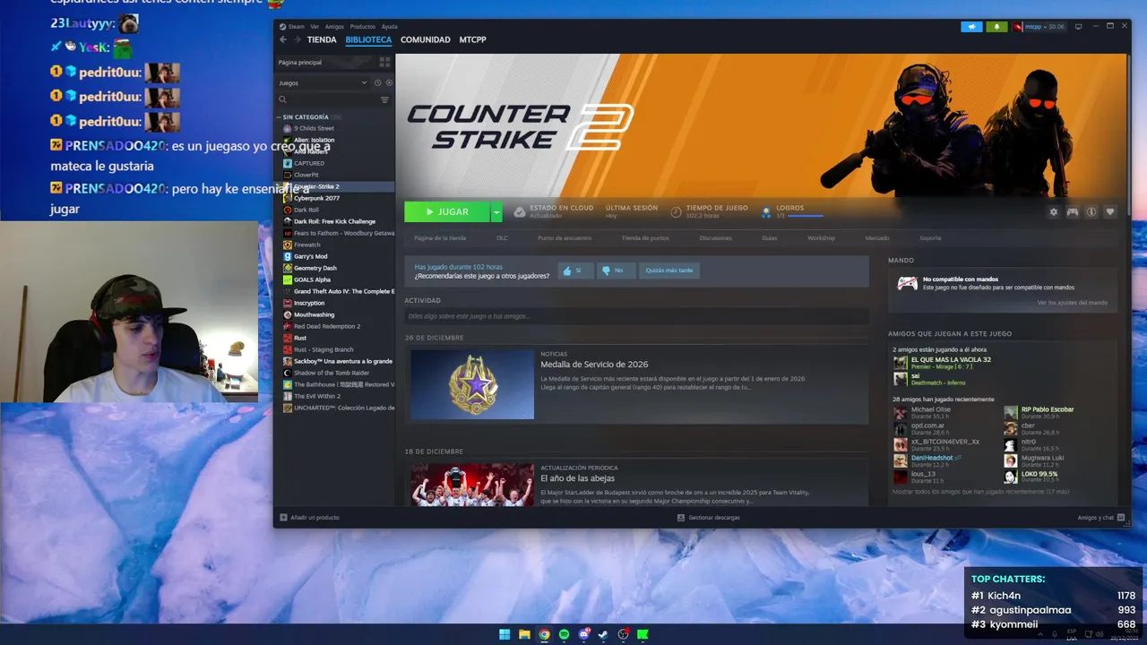Screen dimensions: 1147x645
Task: Open the Windows Start button
Action: click(505, 634)
